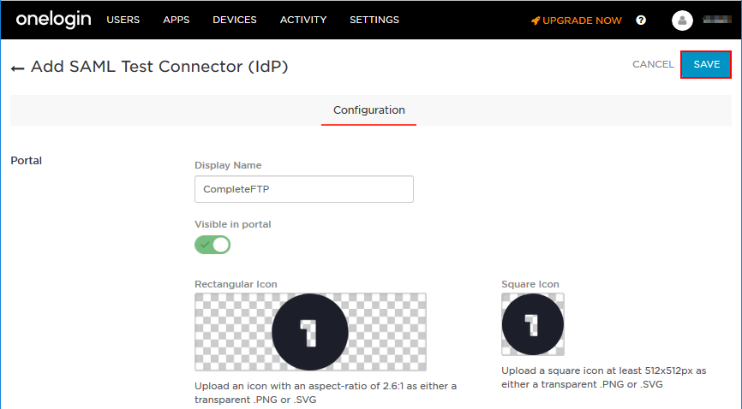The image size is (742, 409).
Task: Focus the Display Name text field
Action: click(304, 189)
